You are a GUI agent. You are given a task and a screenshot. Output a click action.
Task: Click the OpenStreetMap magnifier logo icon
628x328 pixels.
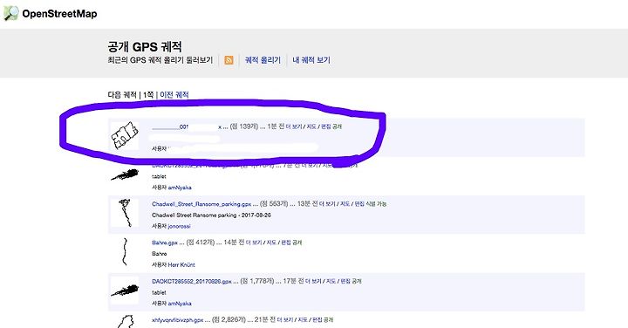click(x=11, y=13)
